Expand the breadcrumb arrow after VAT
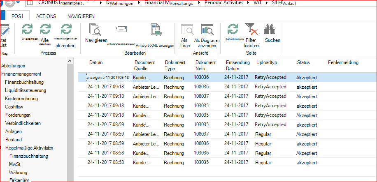 click(x=267, y=3)
